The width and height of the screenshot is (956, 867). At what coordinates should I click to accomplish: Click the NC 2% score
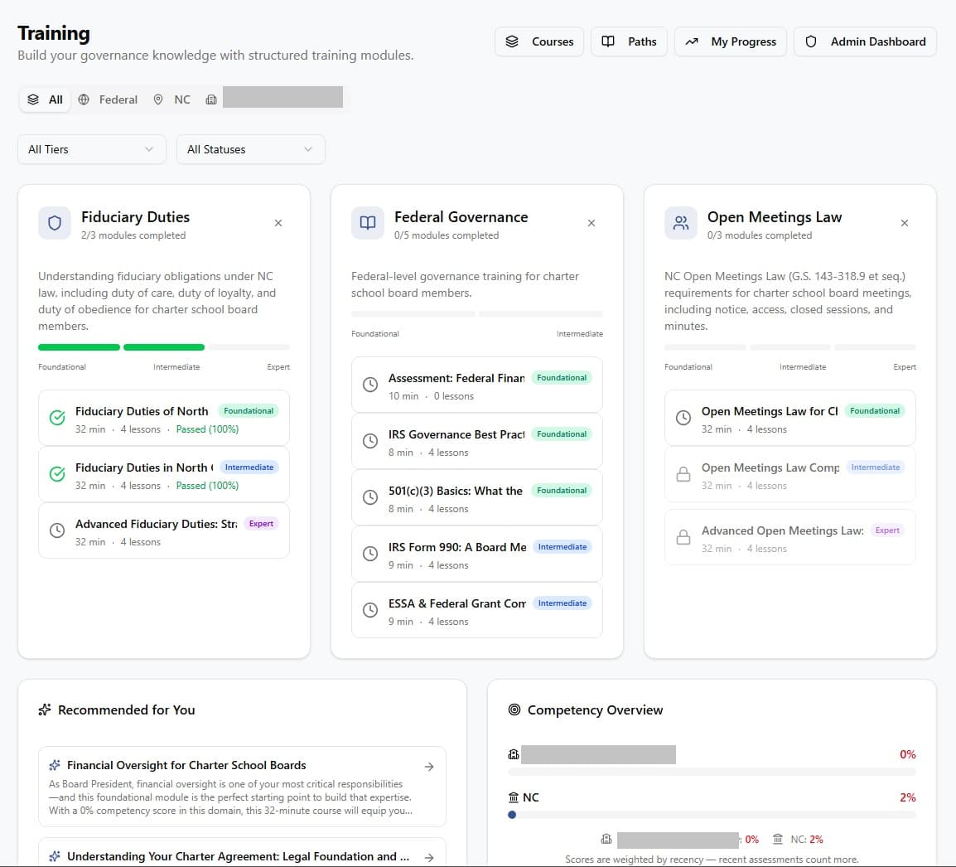tap(907, 797)
